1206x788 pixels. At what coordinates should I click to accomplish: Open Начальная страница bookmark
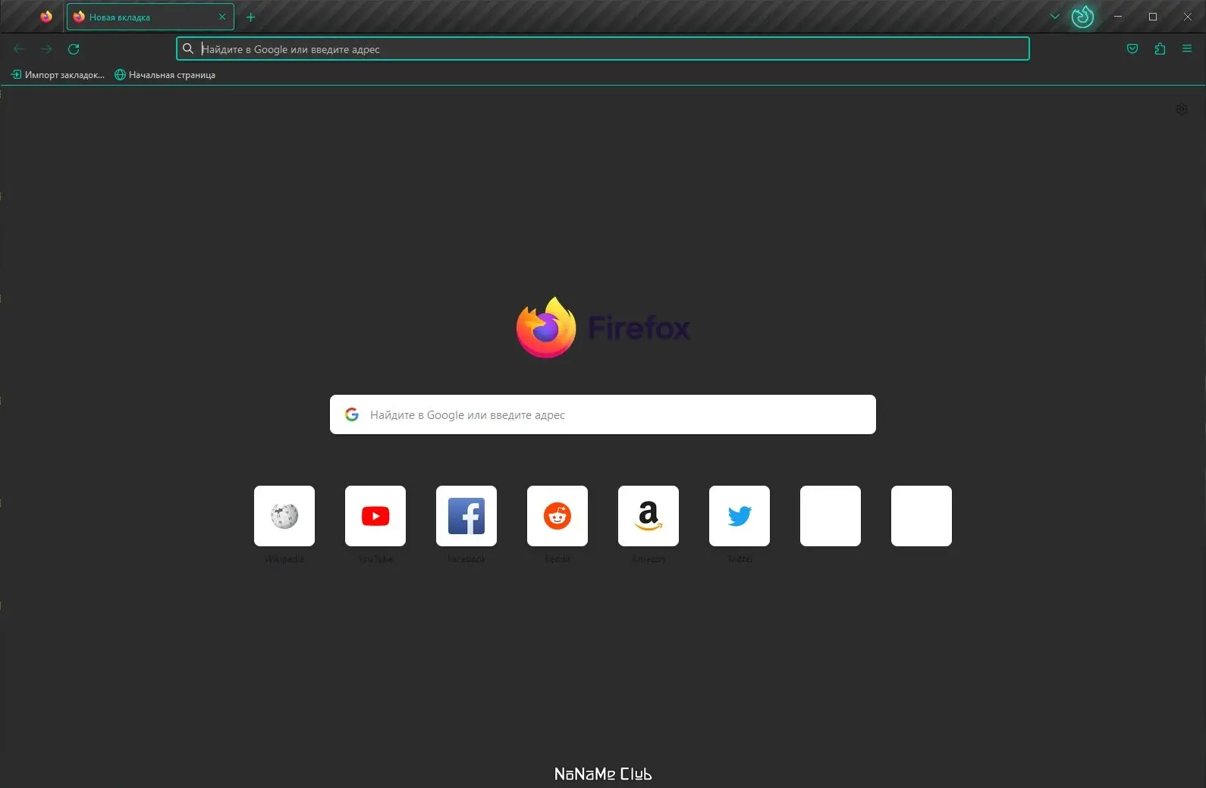coord(165,75)
